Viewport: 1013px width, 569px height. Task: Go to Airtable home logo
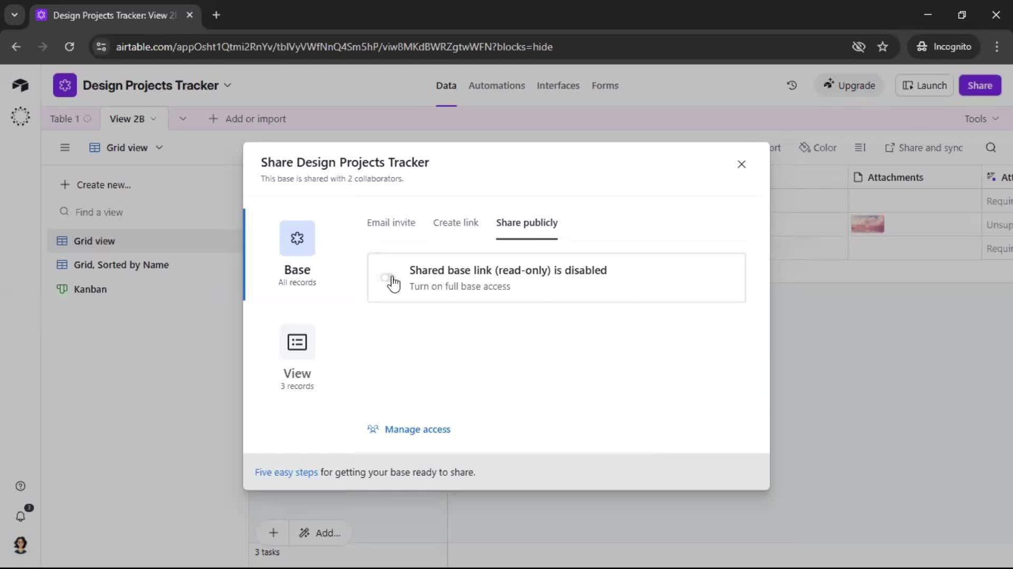click(20, 85)
